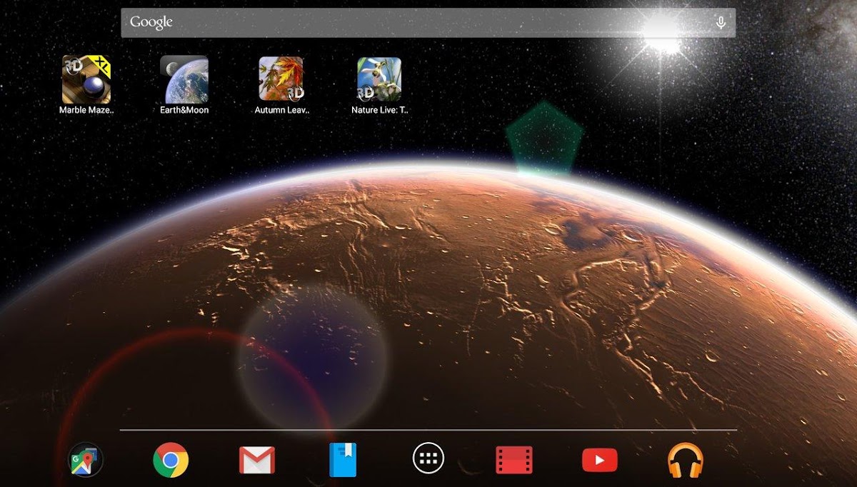
Task: Open the app drawer
Action: coord(428,458)
